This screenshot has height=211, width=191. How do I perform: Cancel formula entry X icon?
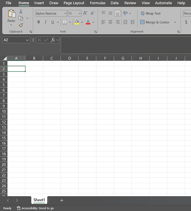point(39,40)
